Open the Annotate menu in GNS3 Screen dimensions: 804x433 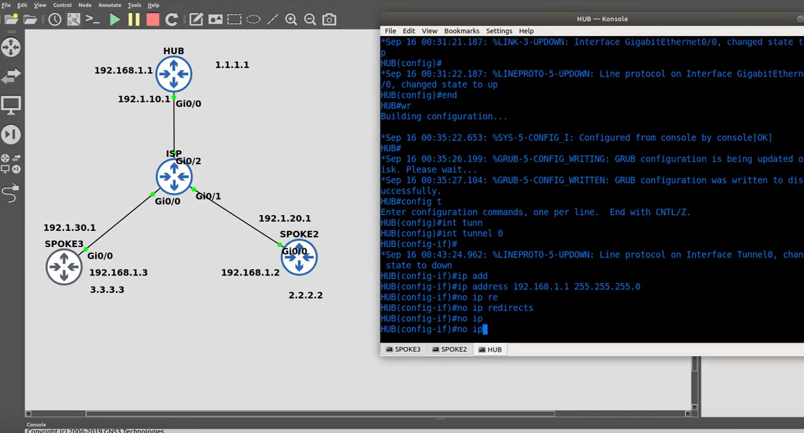pos(109,5)
